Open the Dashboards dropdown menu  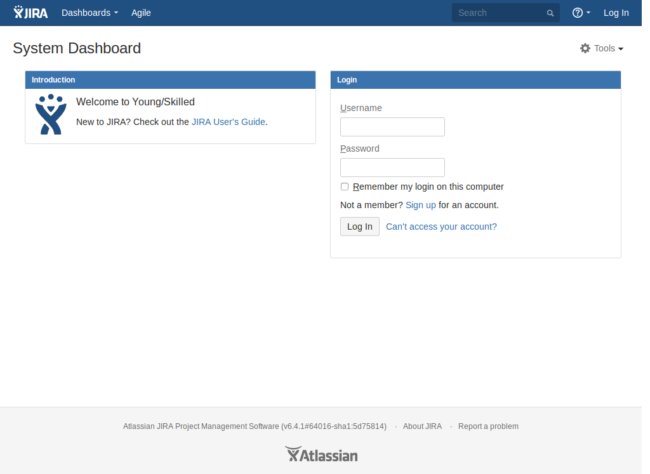90,13
